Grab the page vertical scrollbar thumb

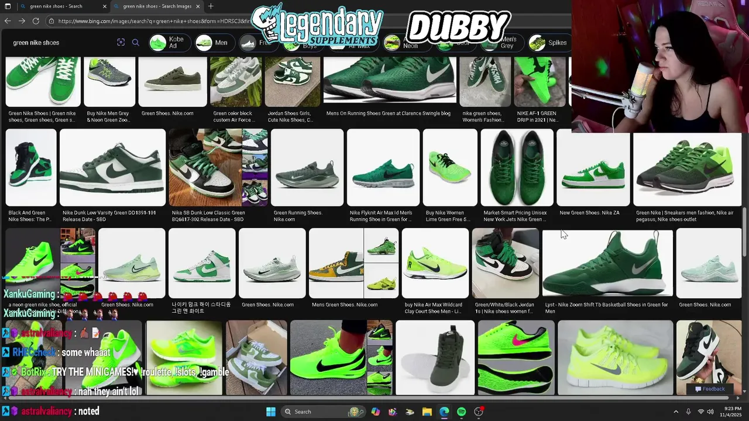point(745,231)
